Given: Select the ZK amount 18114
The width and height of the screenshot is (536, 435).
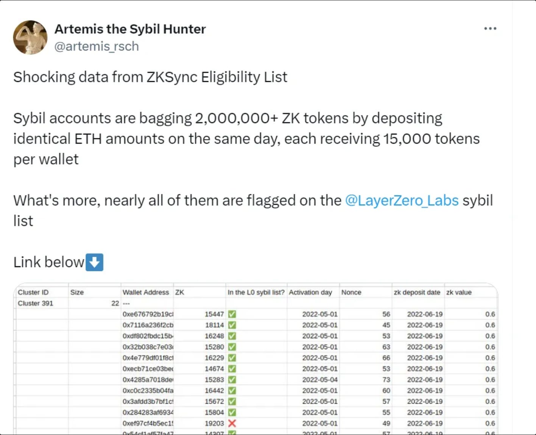Looking at the screenshot, I should [214, 325].
